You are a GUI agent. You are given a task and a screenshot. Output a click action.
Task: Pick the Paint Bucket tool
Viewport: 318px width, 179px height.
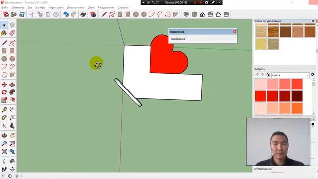click(x=4, y=33)
